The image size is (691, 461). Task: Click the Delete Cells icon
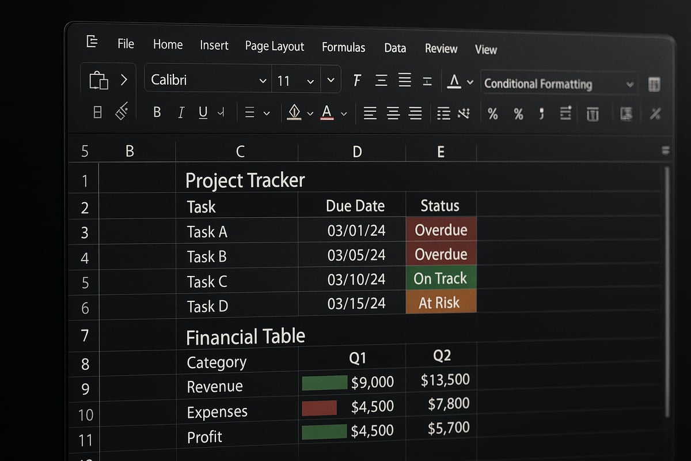tap(593, 114)
